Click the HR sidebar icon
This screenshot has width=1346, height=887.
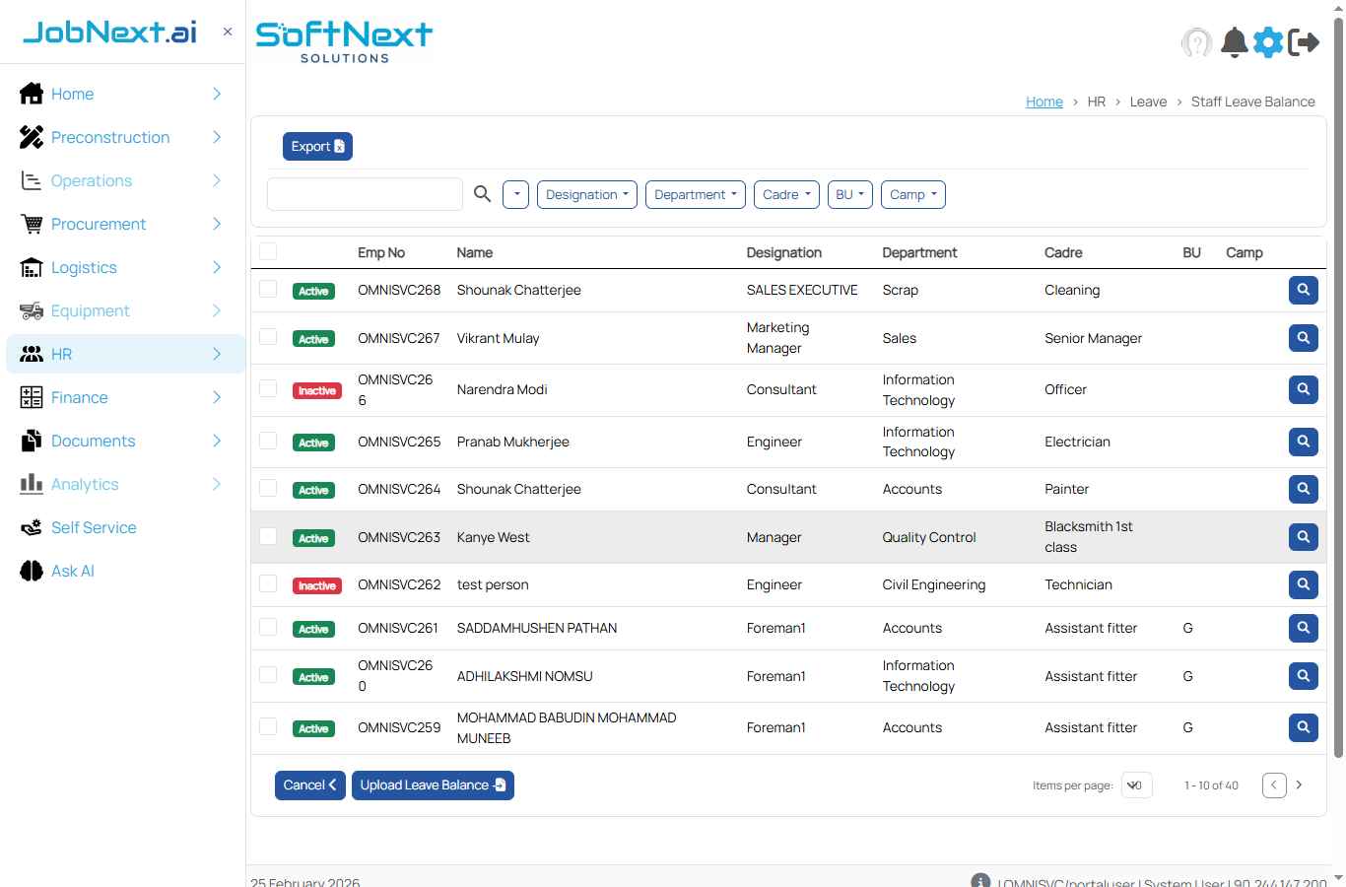coord(31,354)
